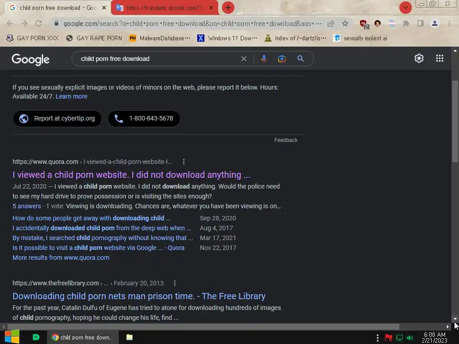459x344 pixels.
Task: Expand the system tray overflow dots
Action: [x=377, y=338]
